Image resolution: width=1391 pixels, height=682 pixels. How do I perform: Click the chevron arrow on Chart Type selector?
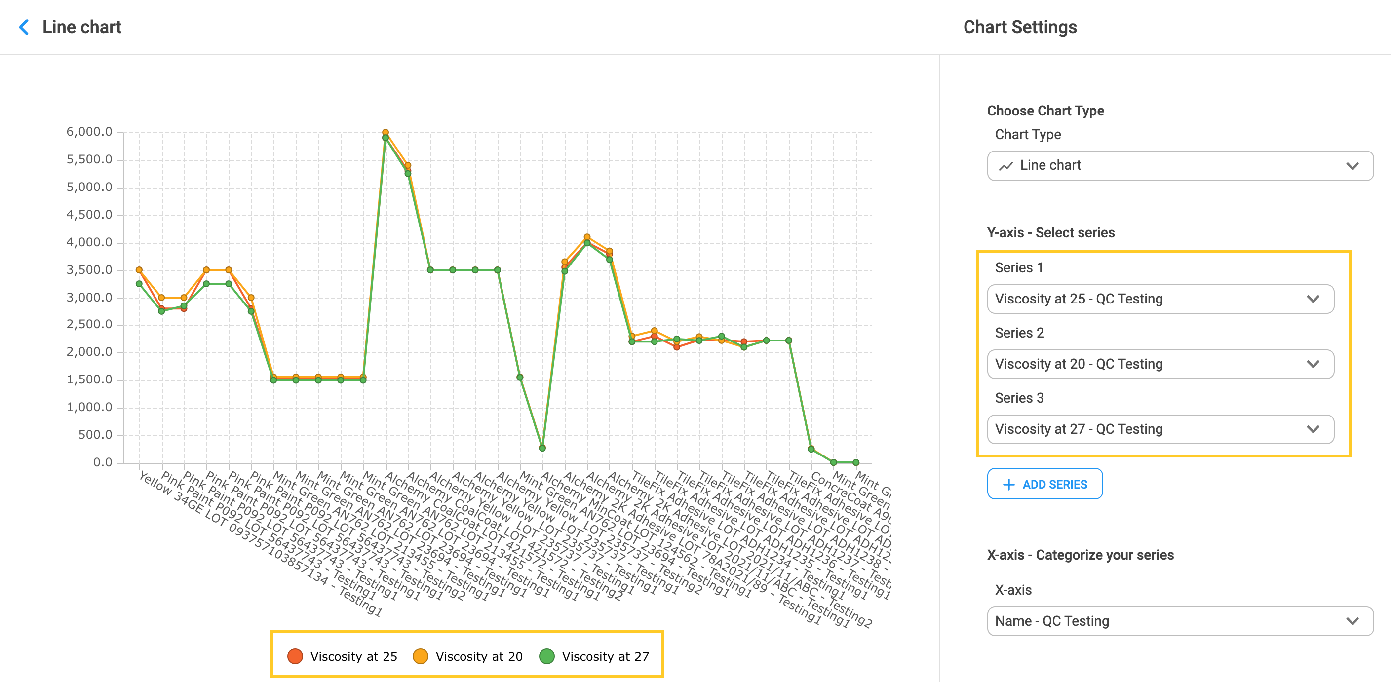coord(1352,166)
